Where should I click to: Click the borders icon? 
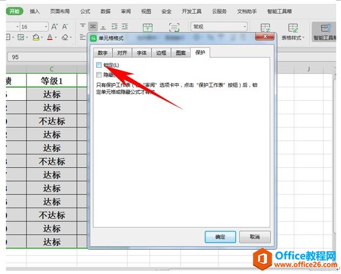tap(8, 37)
